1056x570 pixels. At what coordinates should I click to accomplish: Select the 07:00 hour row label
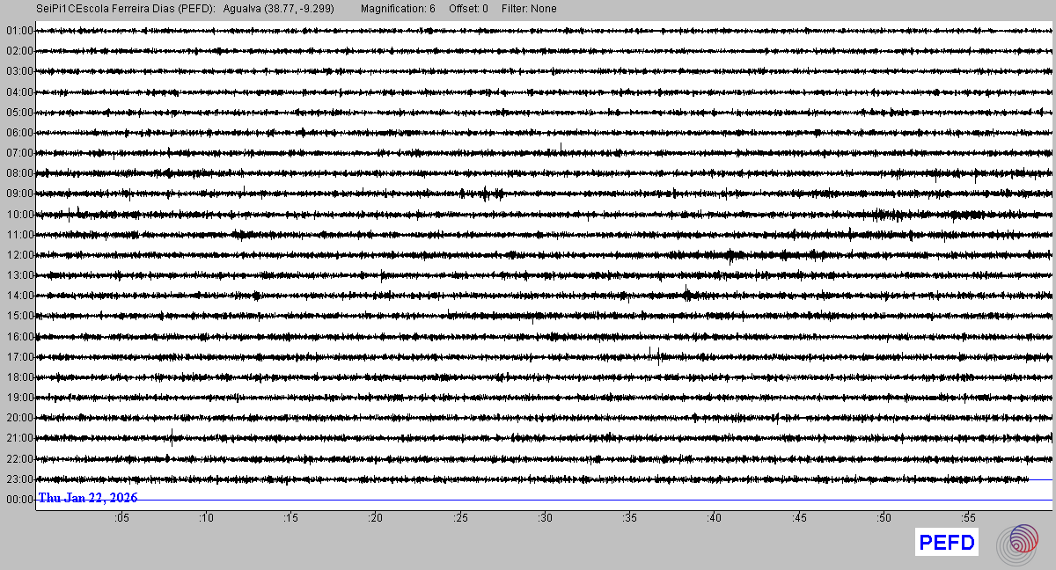click(x=19, y=153)
